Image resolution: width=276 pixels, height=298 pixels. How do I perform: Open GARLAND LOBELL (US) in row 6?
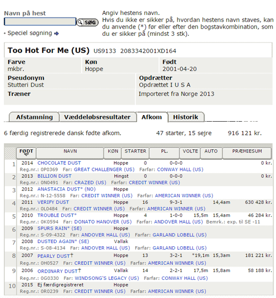tap(179, 235)
